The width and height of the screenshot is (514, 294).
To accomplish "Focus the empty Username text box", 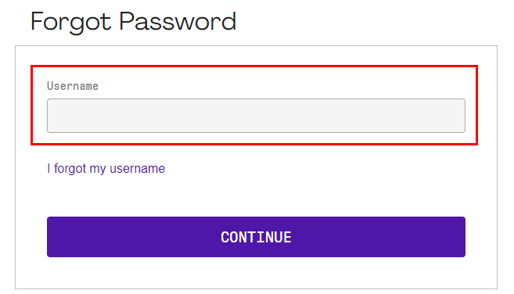I will click(x=256, y=116).
